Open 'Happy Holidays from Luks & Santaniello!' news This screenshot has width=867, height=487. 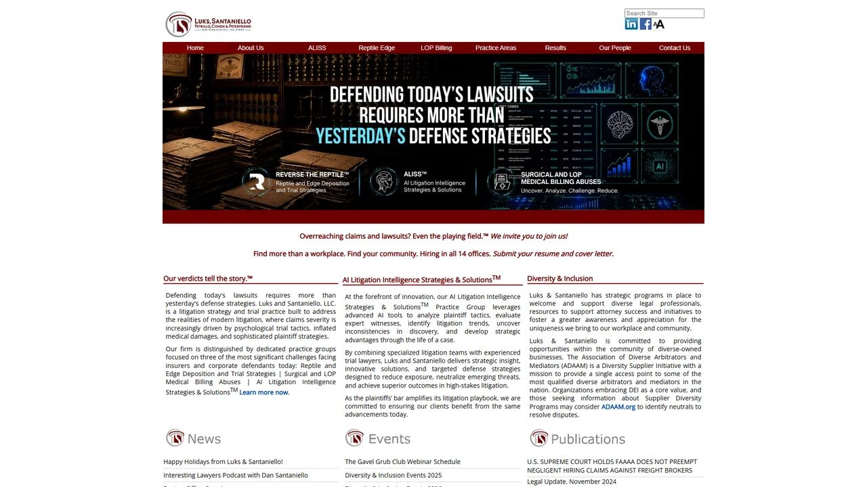coord(223,461)
